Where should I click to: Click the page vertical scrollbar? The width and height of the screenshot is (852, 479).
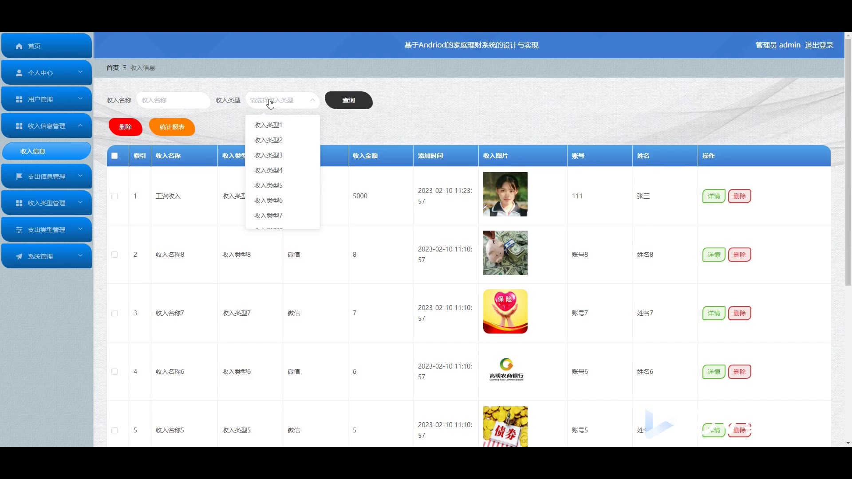(x=848, y=162)
